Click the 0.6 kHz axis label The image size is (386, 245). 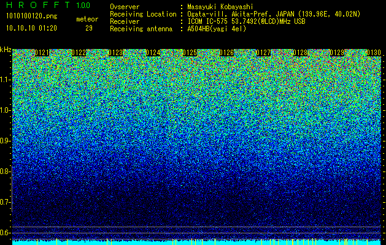[x=5, y=233]
